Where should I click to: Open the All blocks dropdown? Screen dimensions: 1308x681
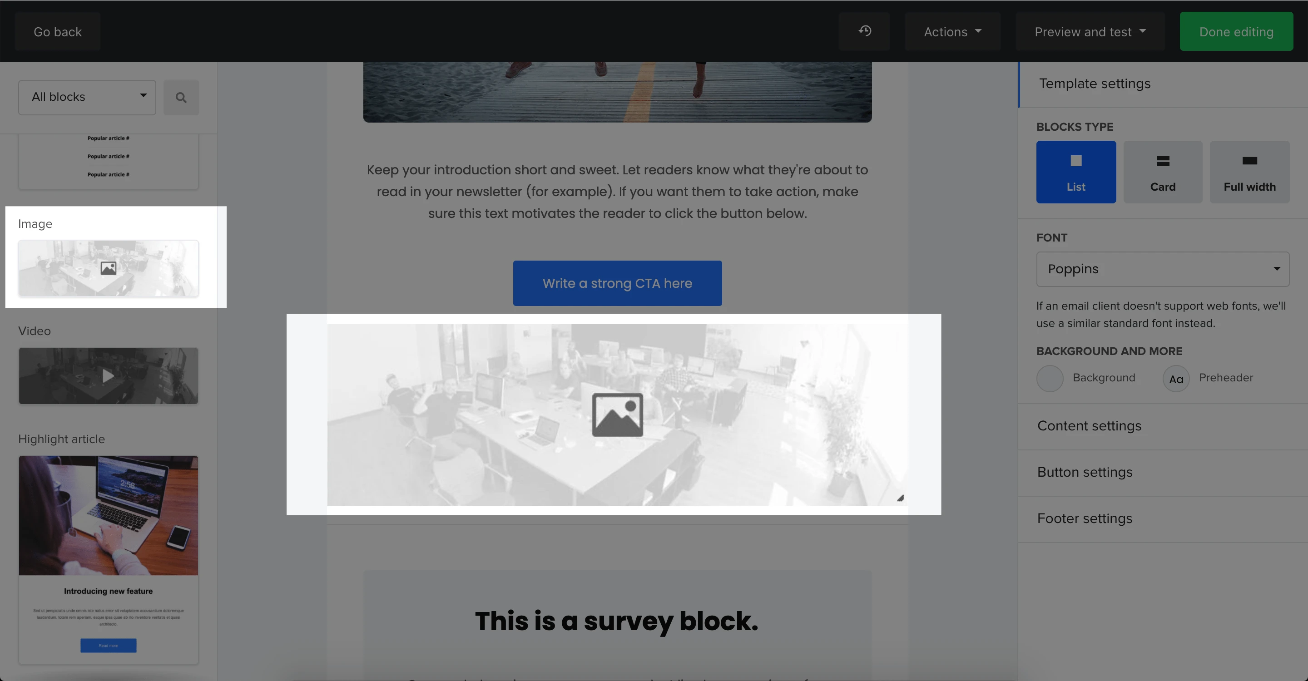tap(87, 98)
